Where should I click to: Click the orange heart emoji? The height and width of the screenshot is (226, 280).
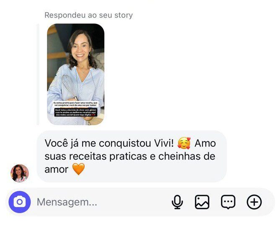click(78, 169)
